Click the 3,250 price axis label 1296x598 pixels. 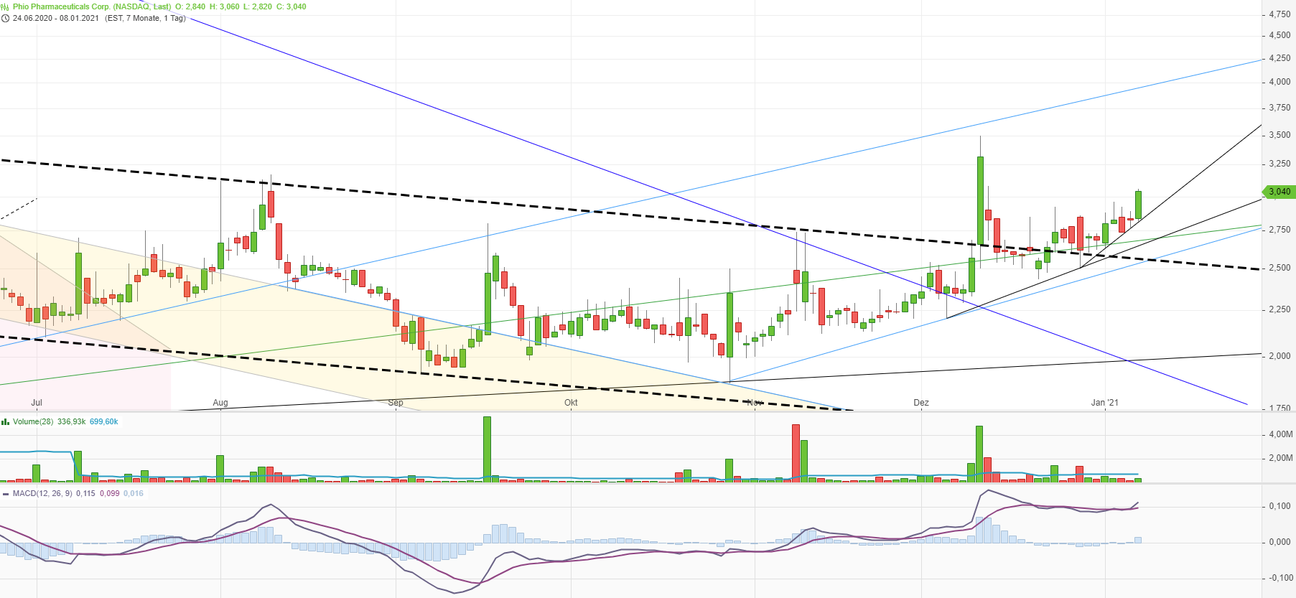point(1279,164)
